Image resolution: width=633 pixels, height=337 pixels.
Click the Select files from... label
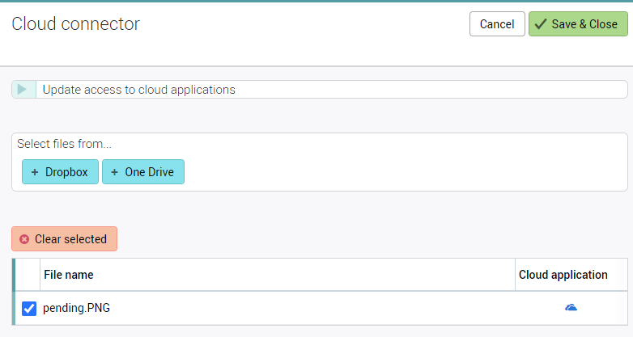[x=64, y=145]
